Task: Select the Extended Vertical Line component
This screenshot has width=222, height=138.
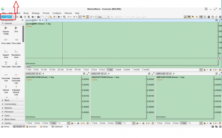Action: click(x=16, y=90)
